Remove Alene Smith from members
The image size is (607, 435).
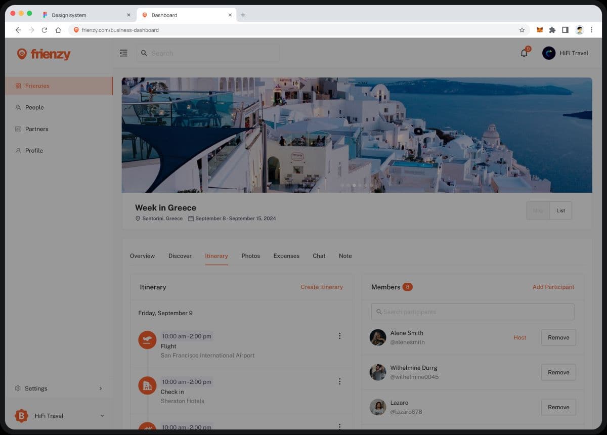click(x=558, y=337)
